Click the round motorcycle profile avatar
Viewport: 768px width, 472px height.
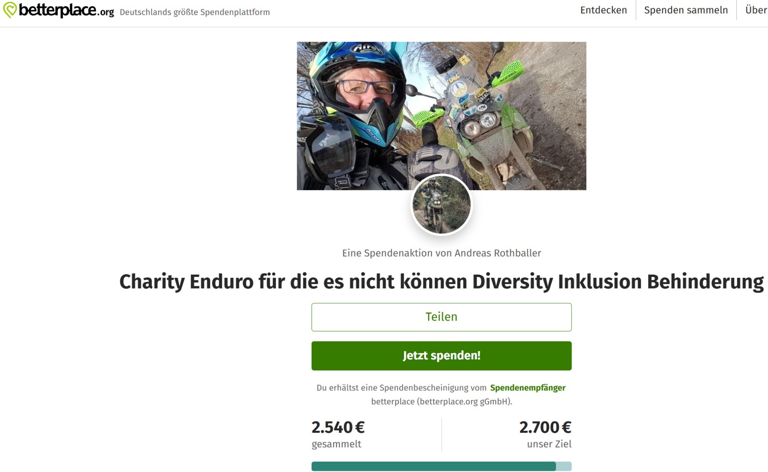coord(441,205)
